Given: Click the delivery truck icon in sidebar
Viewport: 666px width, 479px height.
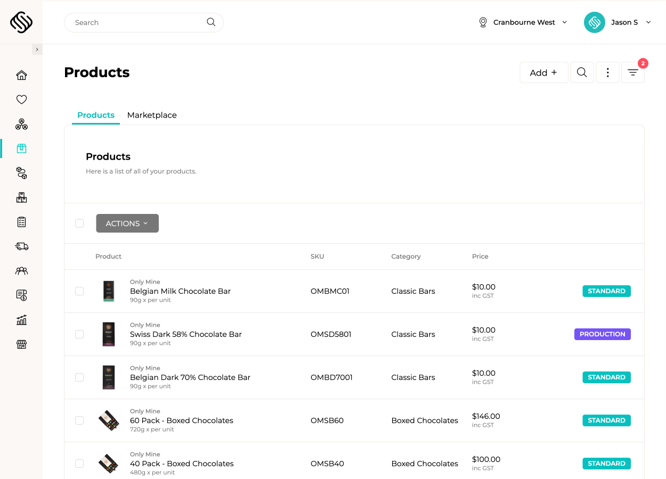Looking at the screenshot, I should click(21, 246).
